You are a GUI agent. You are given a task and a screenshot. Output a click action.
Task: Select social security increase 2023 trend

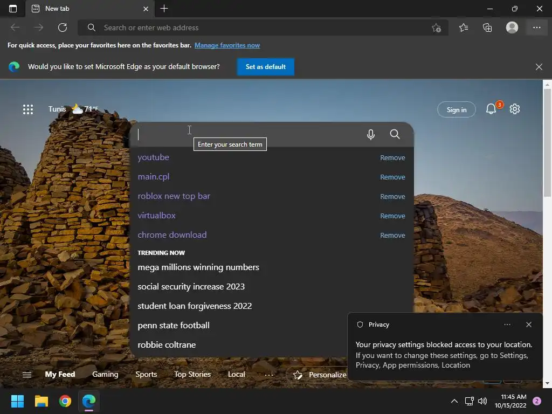191,287
